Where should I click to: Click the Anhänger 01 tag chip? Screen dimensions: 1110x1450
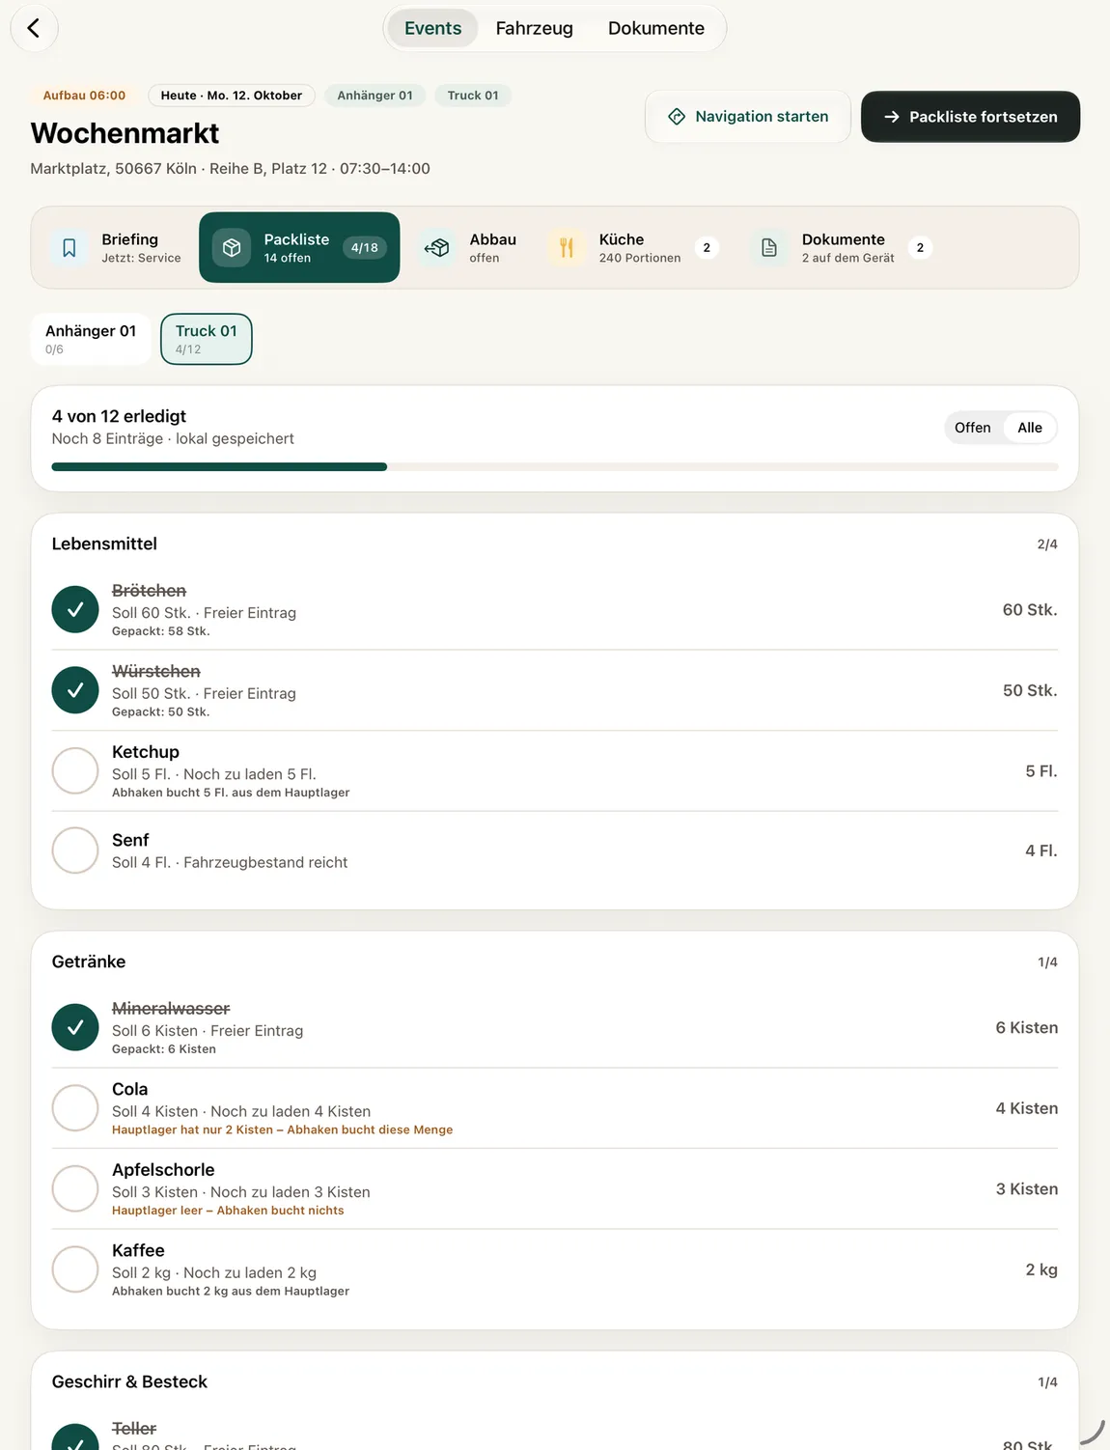(375, 96)
